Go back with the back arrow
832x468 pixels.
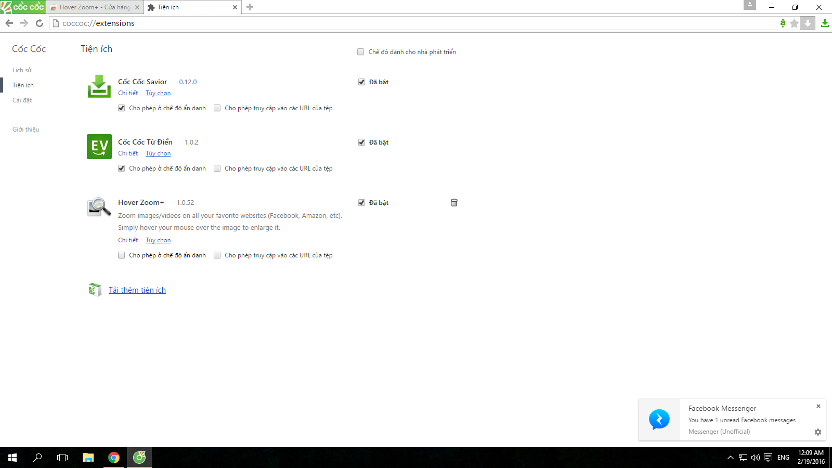[9, 23]
